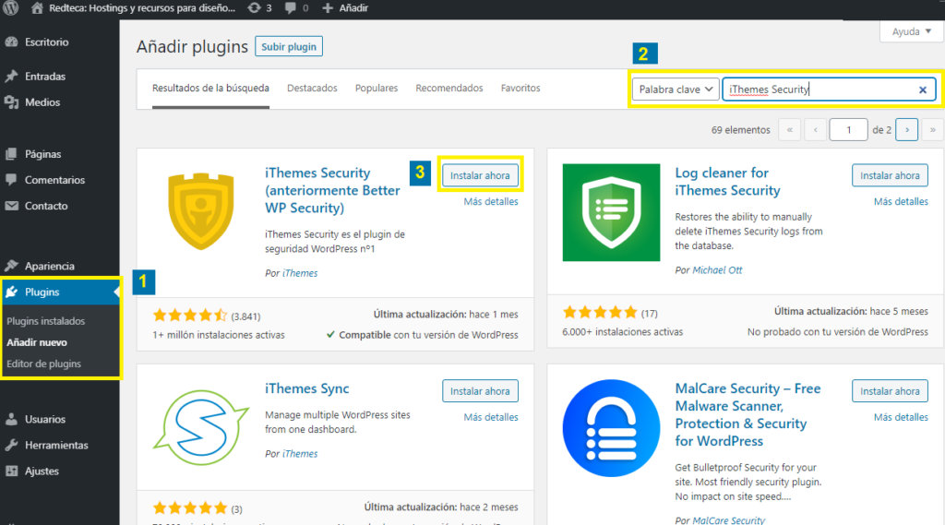This screenshot has height=525, width=945.
Task: Open the iThemes Security plugin title link
Action: tap(332, 190)
